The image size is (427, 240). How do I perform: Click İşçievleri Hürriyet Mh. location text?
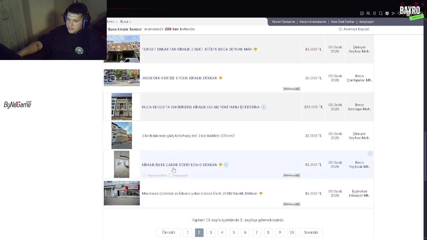pos(359,193)
